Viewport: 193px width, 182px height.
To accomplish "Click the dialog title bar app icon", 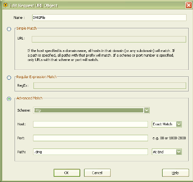I will tap(6, 5).
